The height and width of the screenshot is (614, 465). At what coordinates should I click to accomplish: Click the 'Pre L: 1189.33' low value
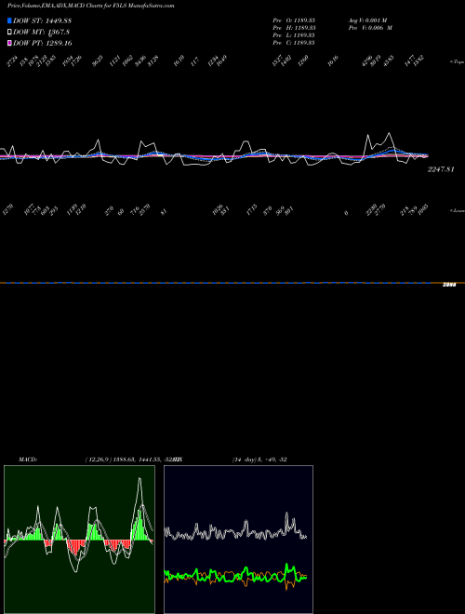coord(294,35)
